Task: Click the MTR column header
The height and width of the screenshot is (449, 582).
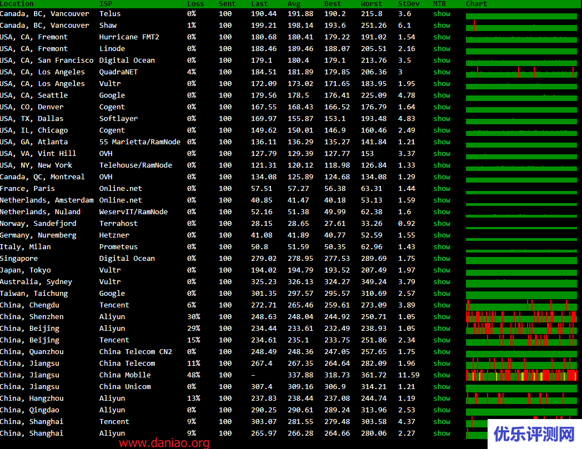Action: [439, 4]
